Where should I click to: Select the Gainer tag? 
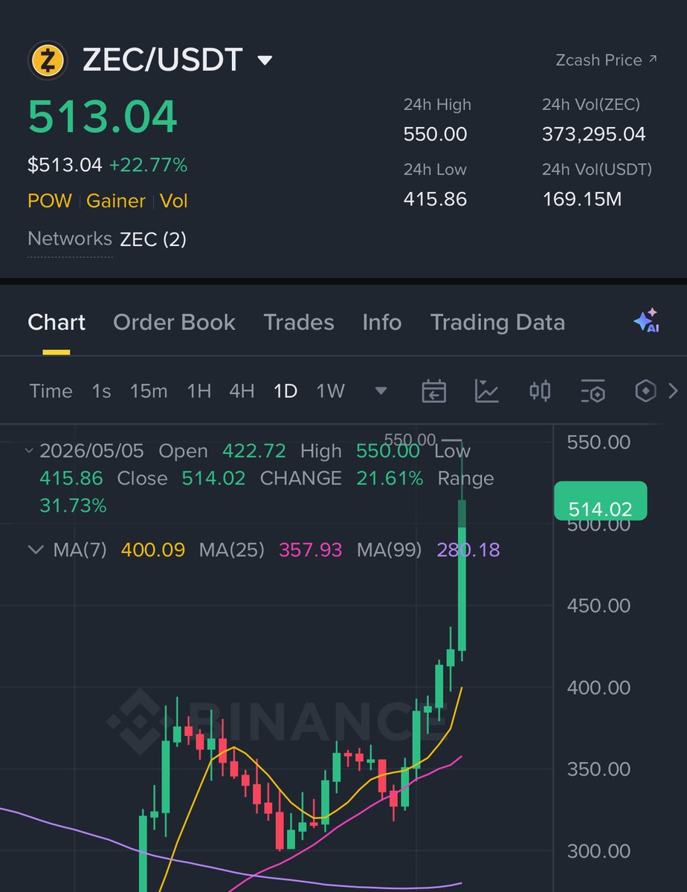(116, 201)
